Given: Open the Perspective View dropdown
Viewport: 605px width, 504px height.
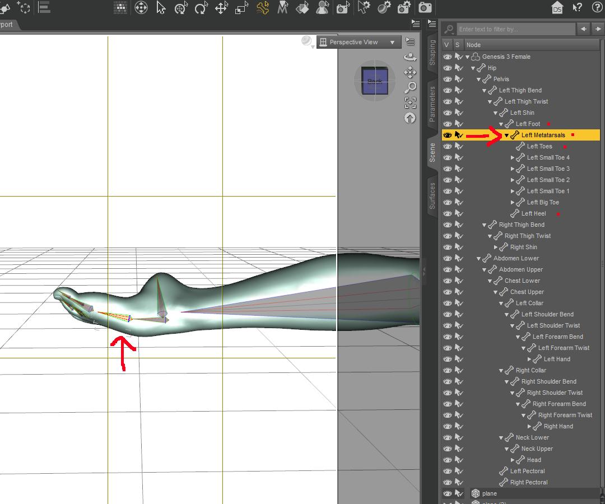Looking at the screenshot, I should coord(359,42).
